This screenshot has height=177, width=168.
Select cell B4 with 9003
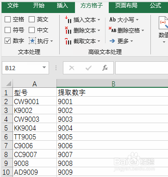112,119
